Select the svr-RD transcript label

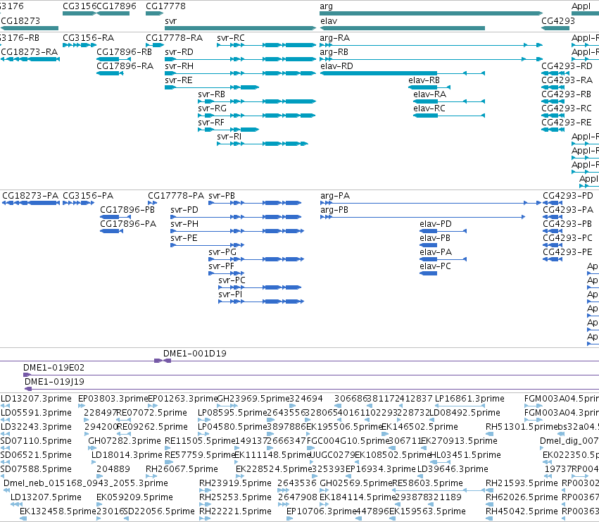(x=179, y=52)
